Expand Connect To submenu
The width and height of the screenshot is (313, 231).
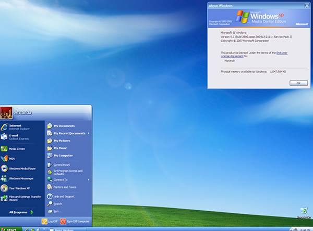(x=68, y=179)
